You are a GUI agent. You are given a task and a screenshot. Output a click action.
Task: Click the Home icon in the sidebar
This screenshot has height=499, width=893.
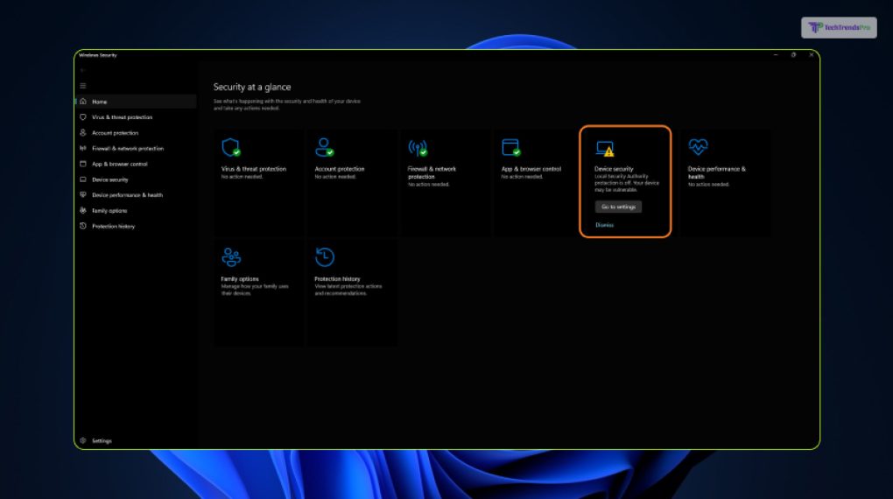(x=83, y=102)
